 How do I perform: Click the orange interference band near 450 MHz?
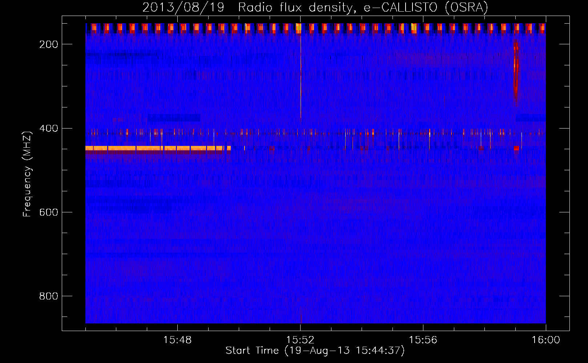(x=158, y=148)
